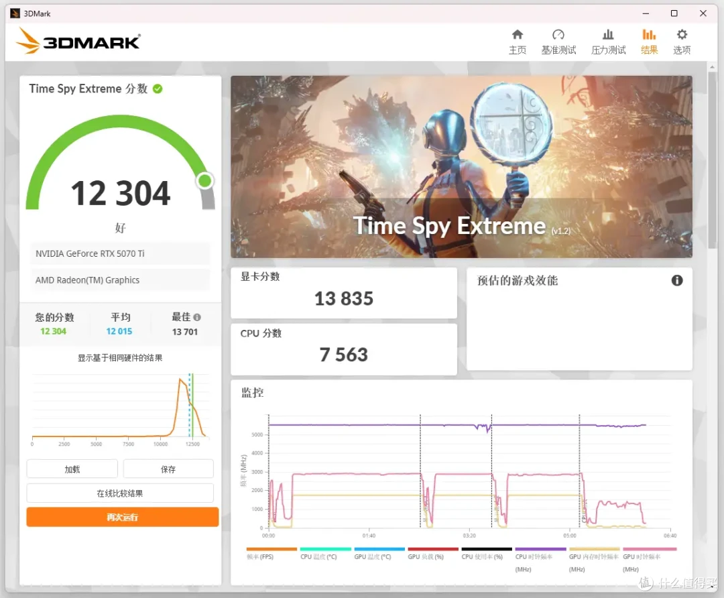Image resolution: width=724 pixels, height=598 pixels.
Task: Click the vertical scrollbar thumb
Action: 713,160
